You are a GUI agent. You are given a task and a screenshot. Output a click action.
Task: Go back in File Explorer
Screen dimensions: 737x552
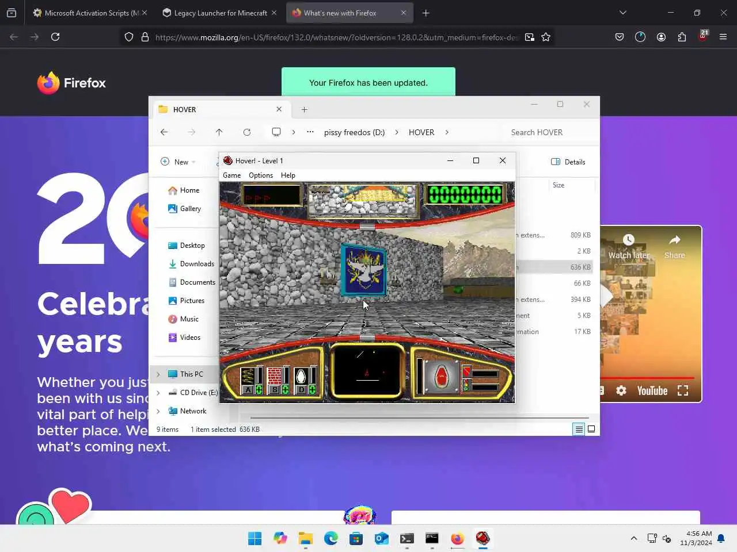pos(164,132)
